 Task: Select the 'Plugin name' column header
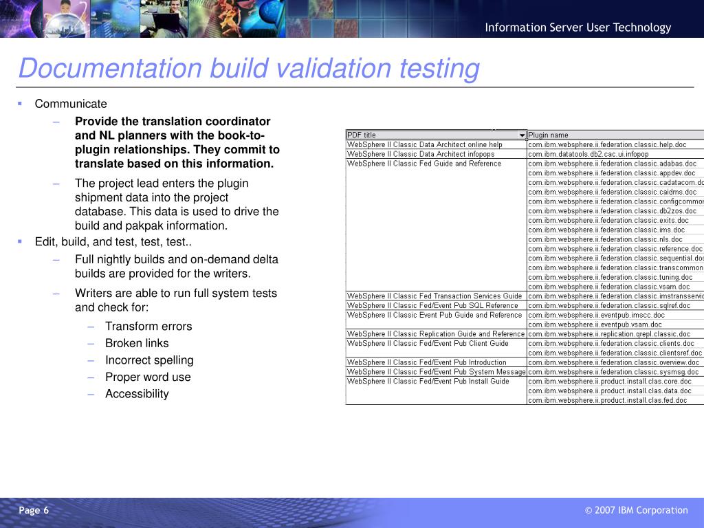(615, 135)
